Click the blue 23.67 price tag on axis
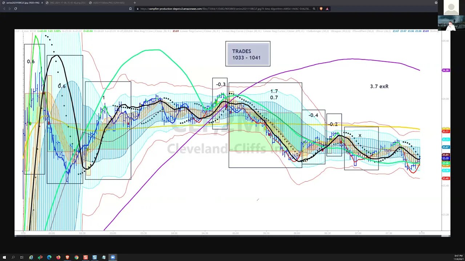This screenshot has height=261, width=465. tap(446, 147)
